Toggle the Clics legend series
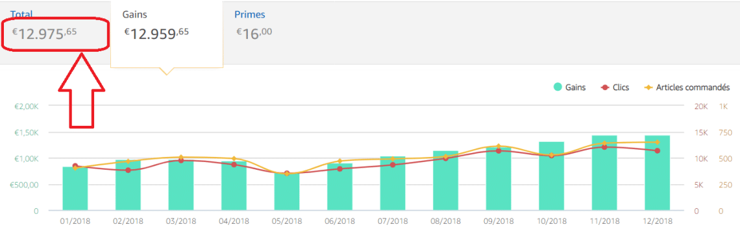This screenshot has height=236, width=740. tap(615, 87)
